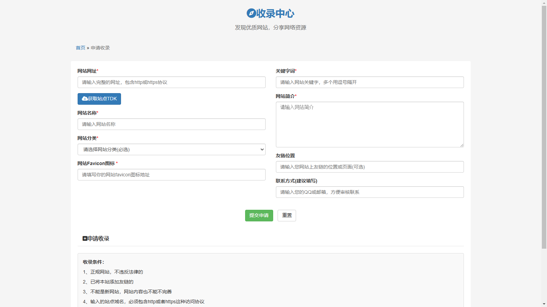Click the 友链位置 input field
Viewport: 547px width, 307px height.
pos(370,167)
